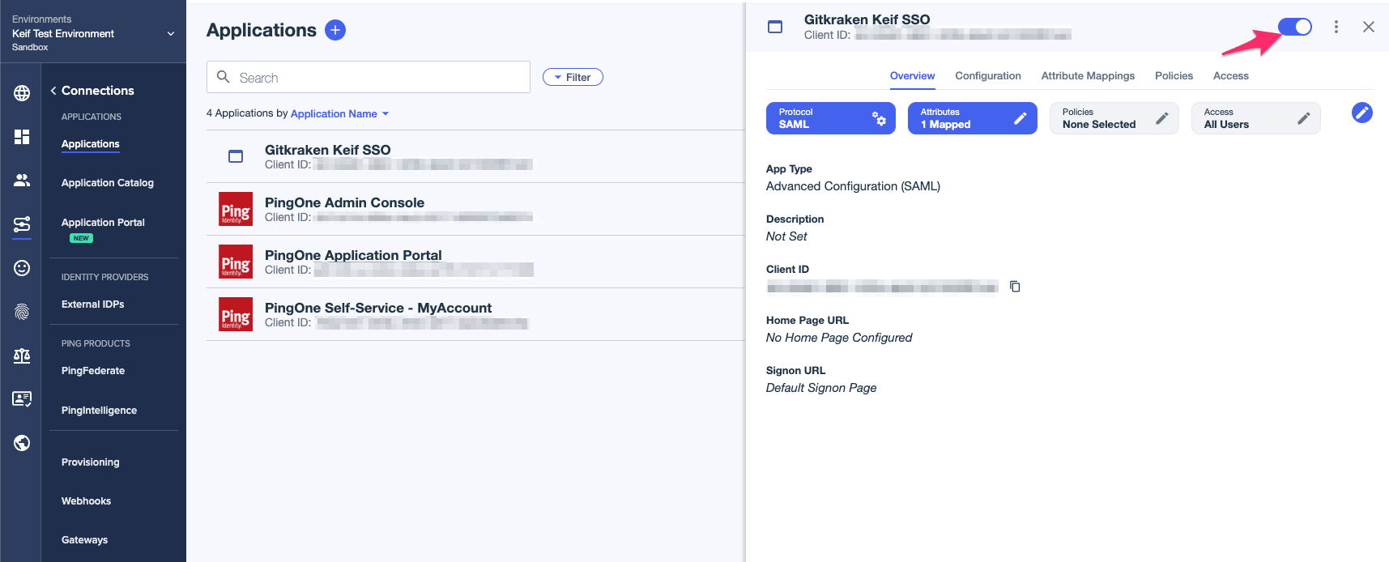
Task: Click the "Not Set" description value
Action: click(x=786, y=236)
